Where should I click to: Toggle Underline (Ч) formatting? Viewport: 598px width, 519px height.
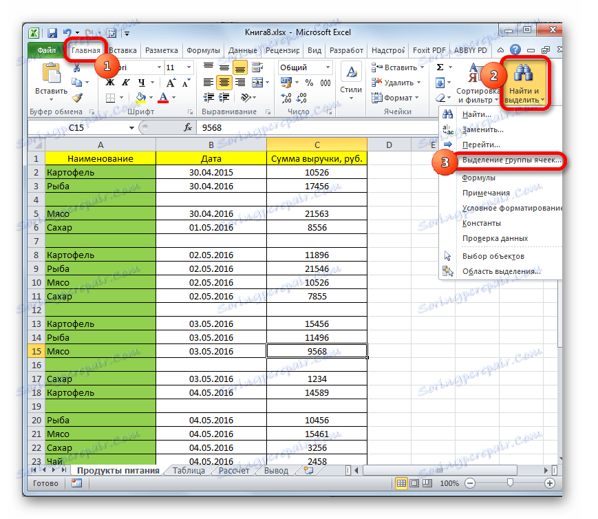click(142, 83)
